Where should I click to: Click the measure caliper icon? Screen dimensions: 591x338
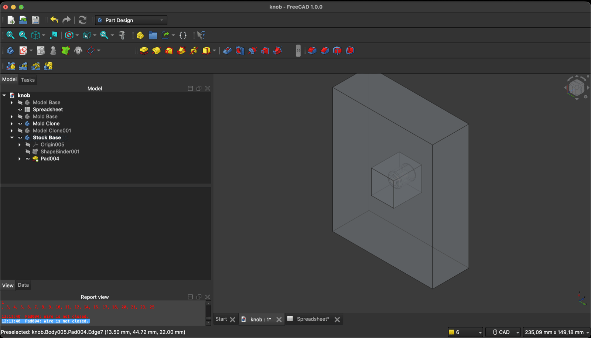point(122,35)
